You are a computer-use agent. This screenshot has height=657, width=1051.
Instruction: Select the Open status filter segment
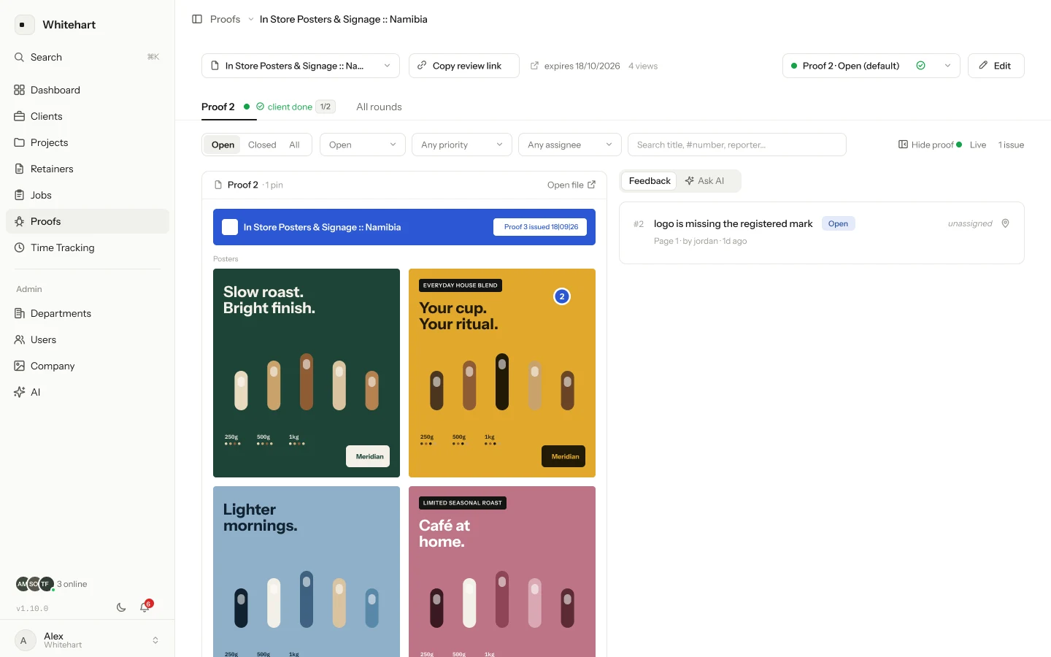(223, 145)
